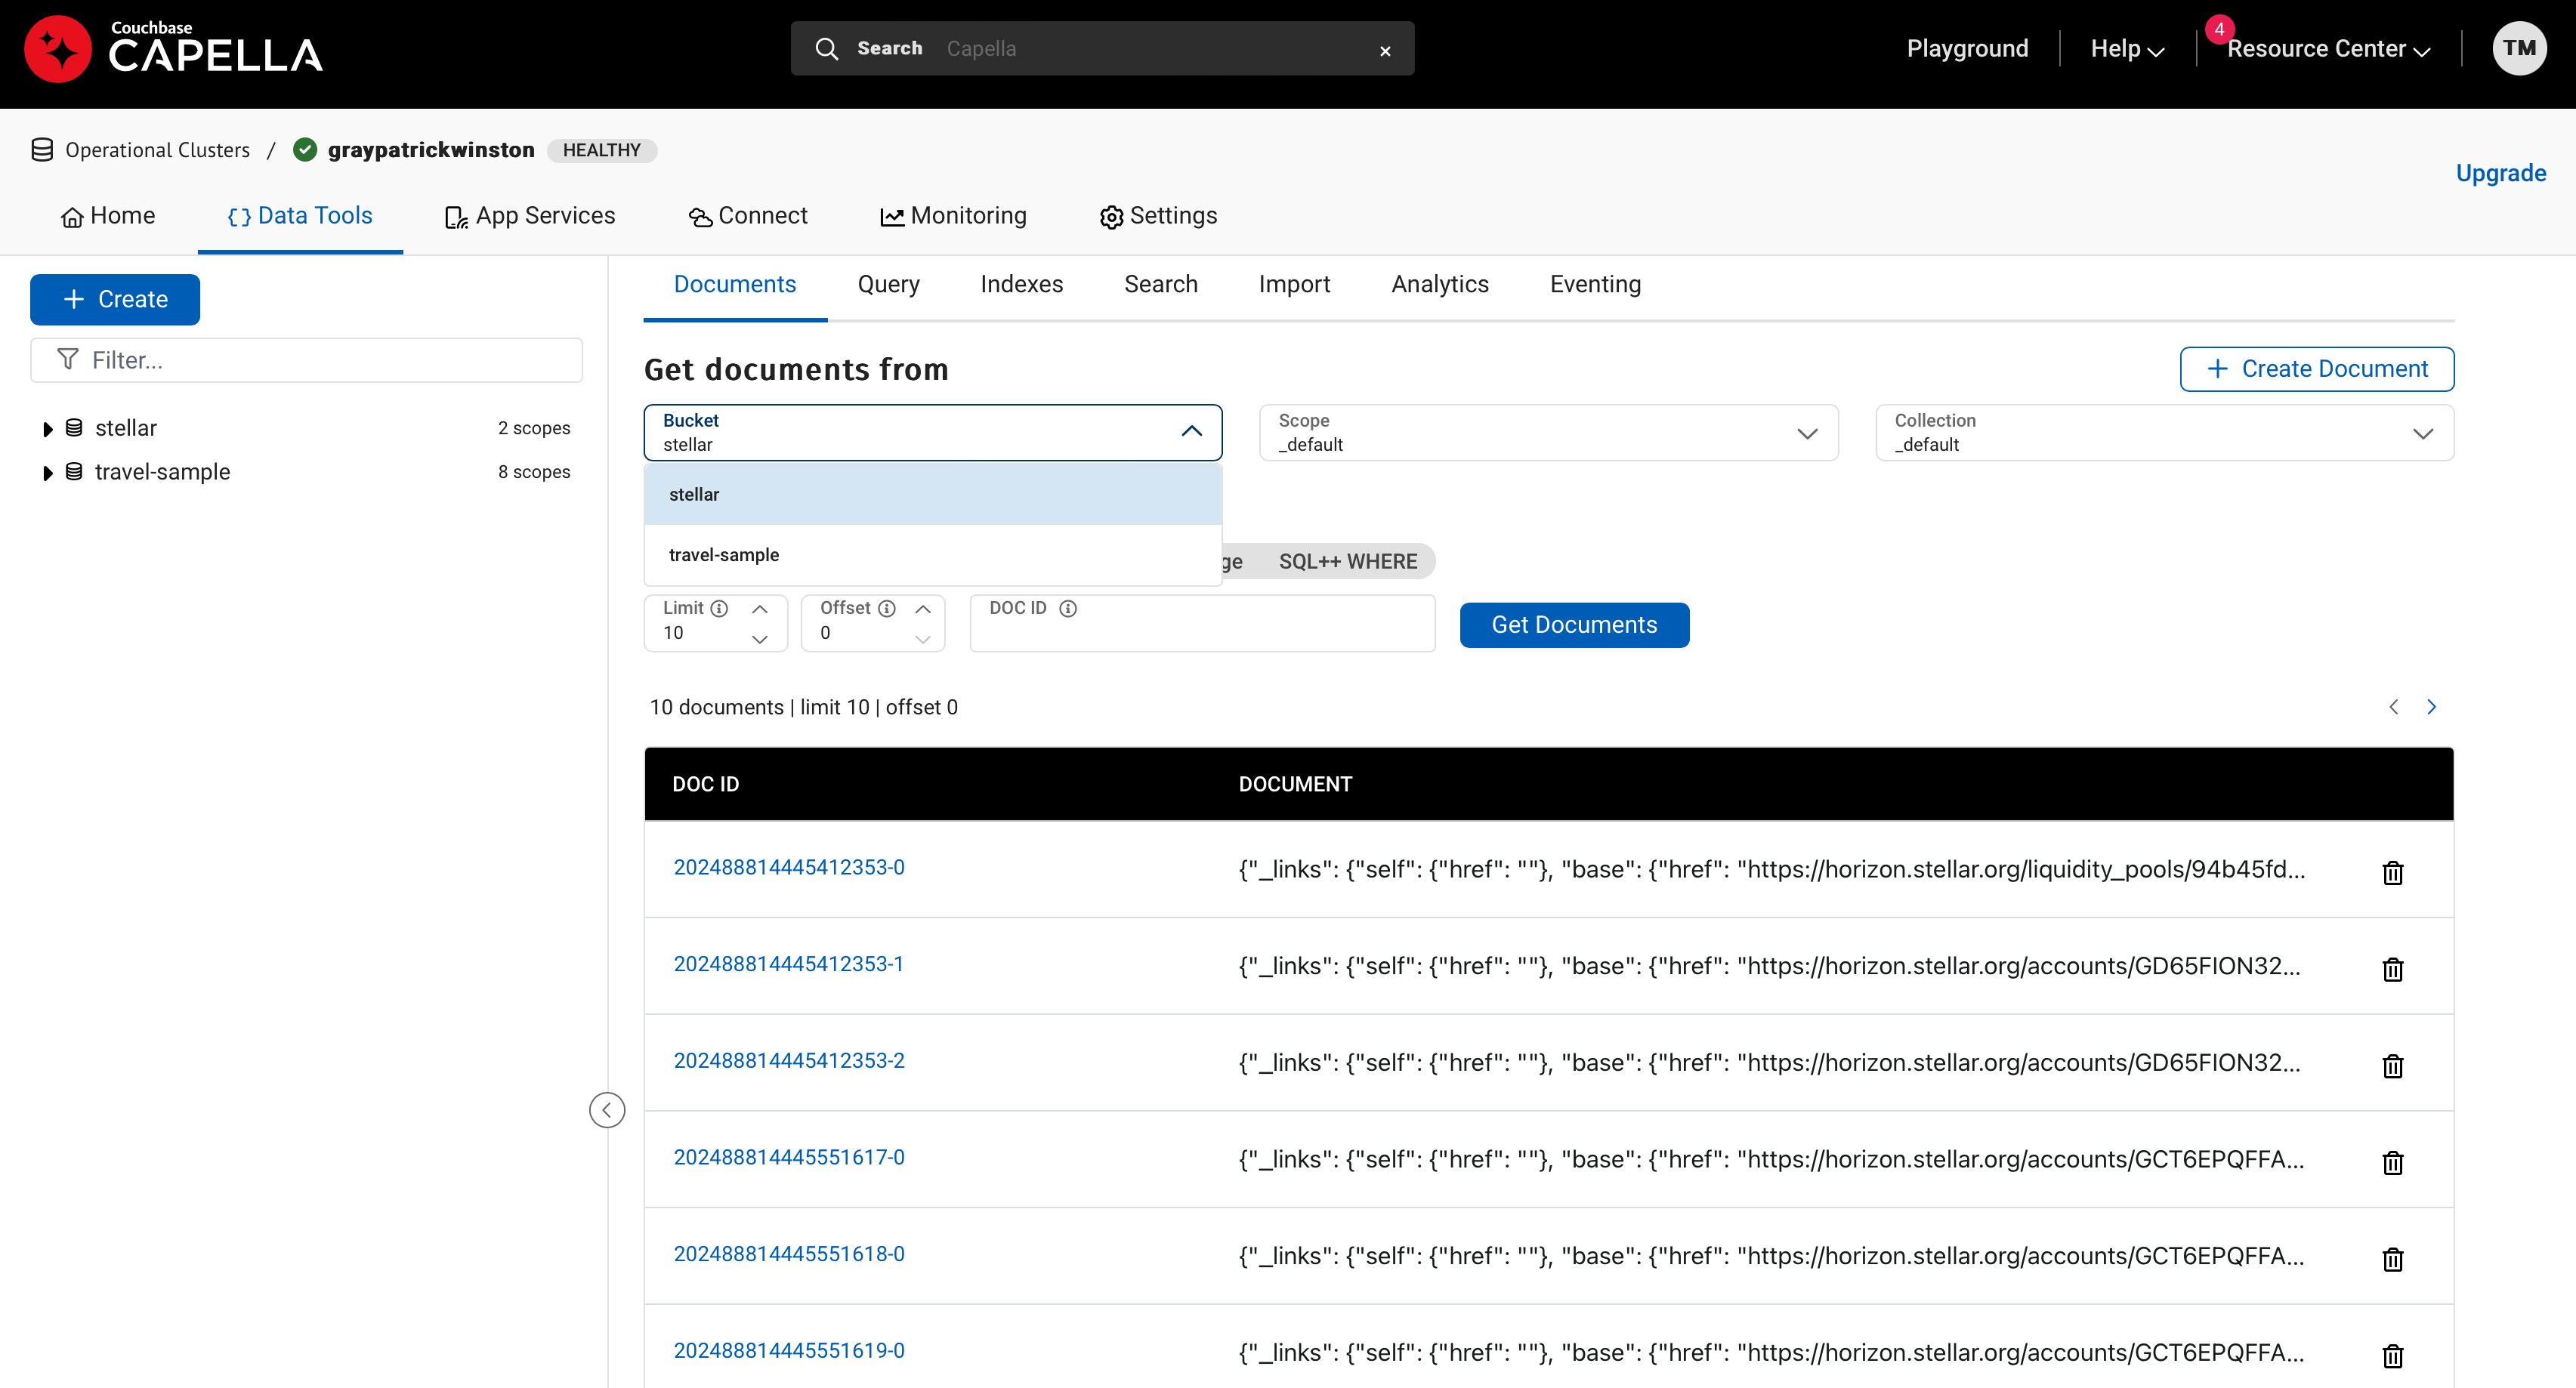Image resolution: width=2576 pixels, height=1388 pixels.
Task: Switch to the Search sub-tab
Action: tap(1160, 284)
